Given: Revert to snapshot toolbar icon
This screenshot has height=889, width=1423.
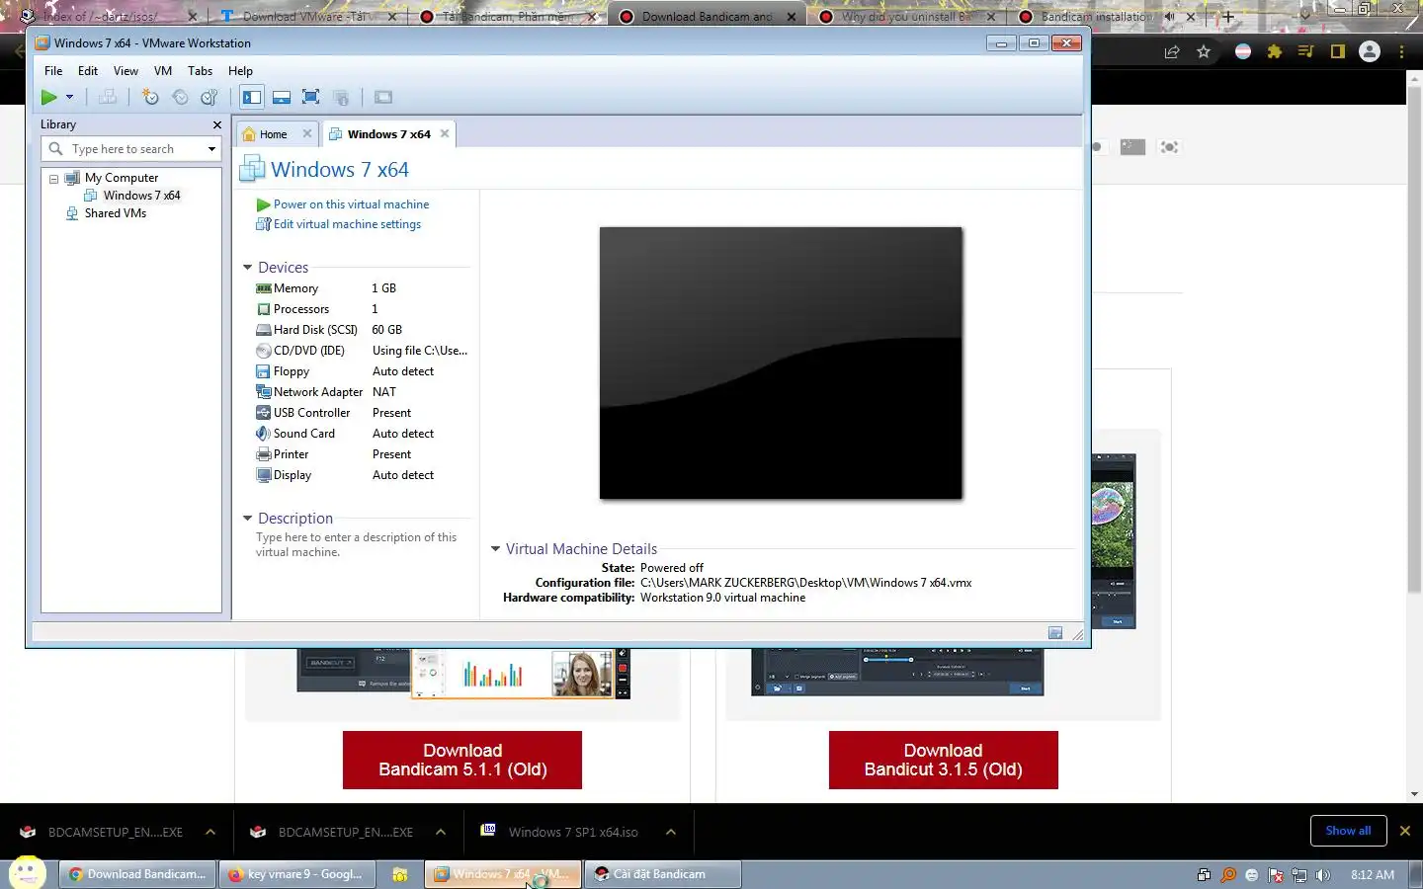Looking at the screenshot, I should 180,97.
